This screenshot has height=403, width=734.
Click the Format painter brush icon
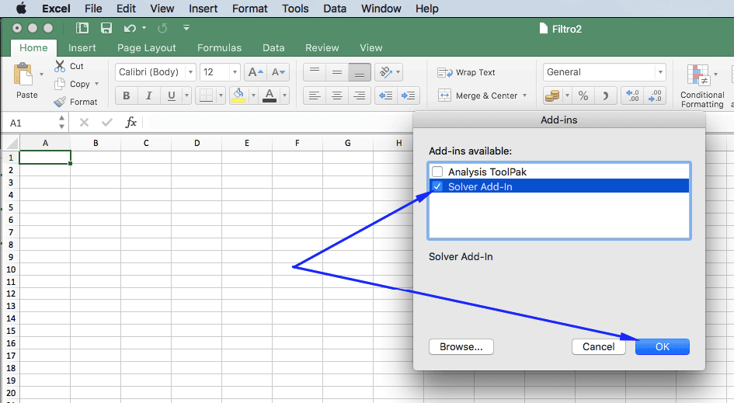pyautogui.click(x=60, y=102)
